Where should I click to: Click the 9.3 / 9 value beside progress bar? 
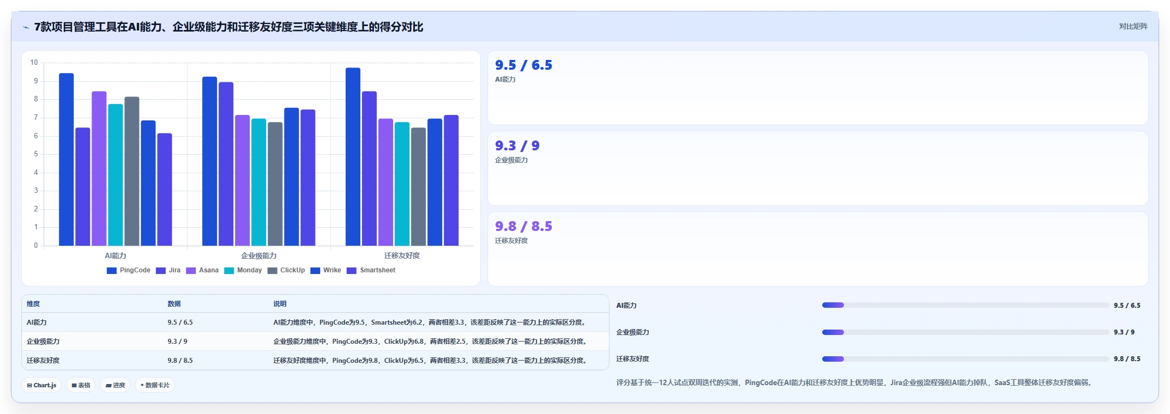[x=1124, y=332]
